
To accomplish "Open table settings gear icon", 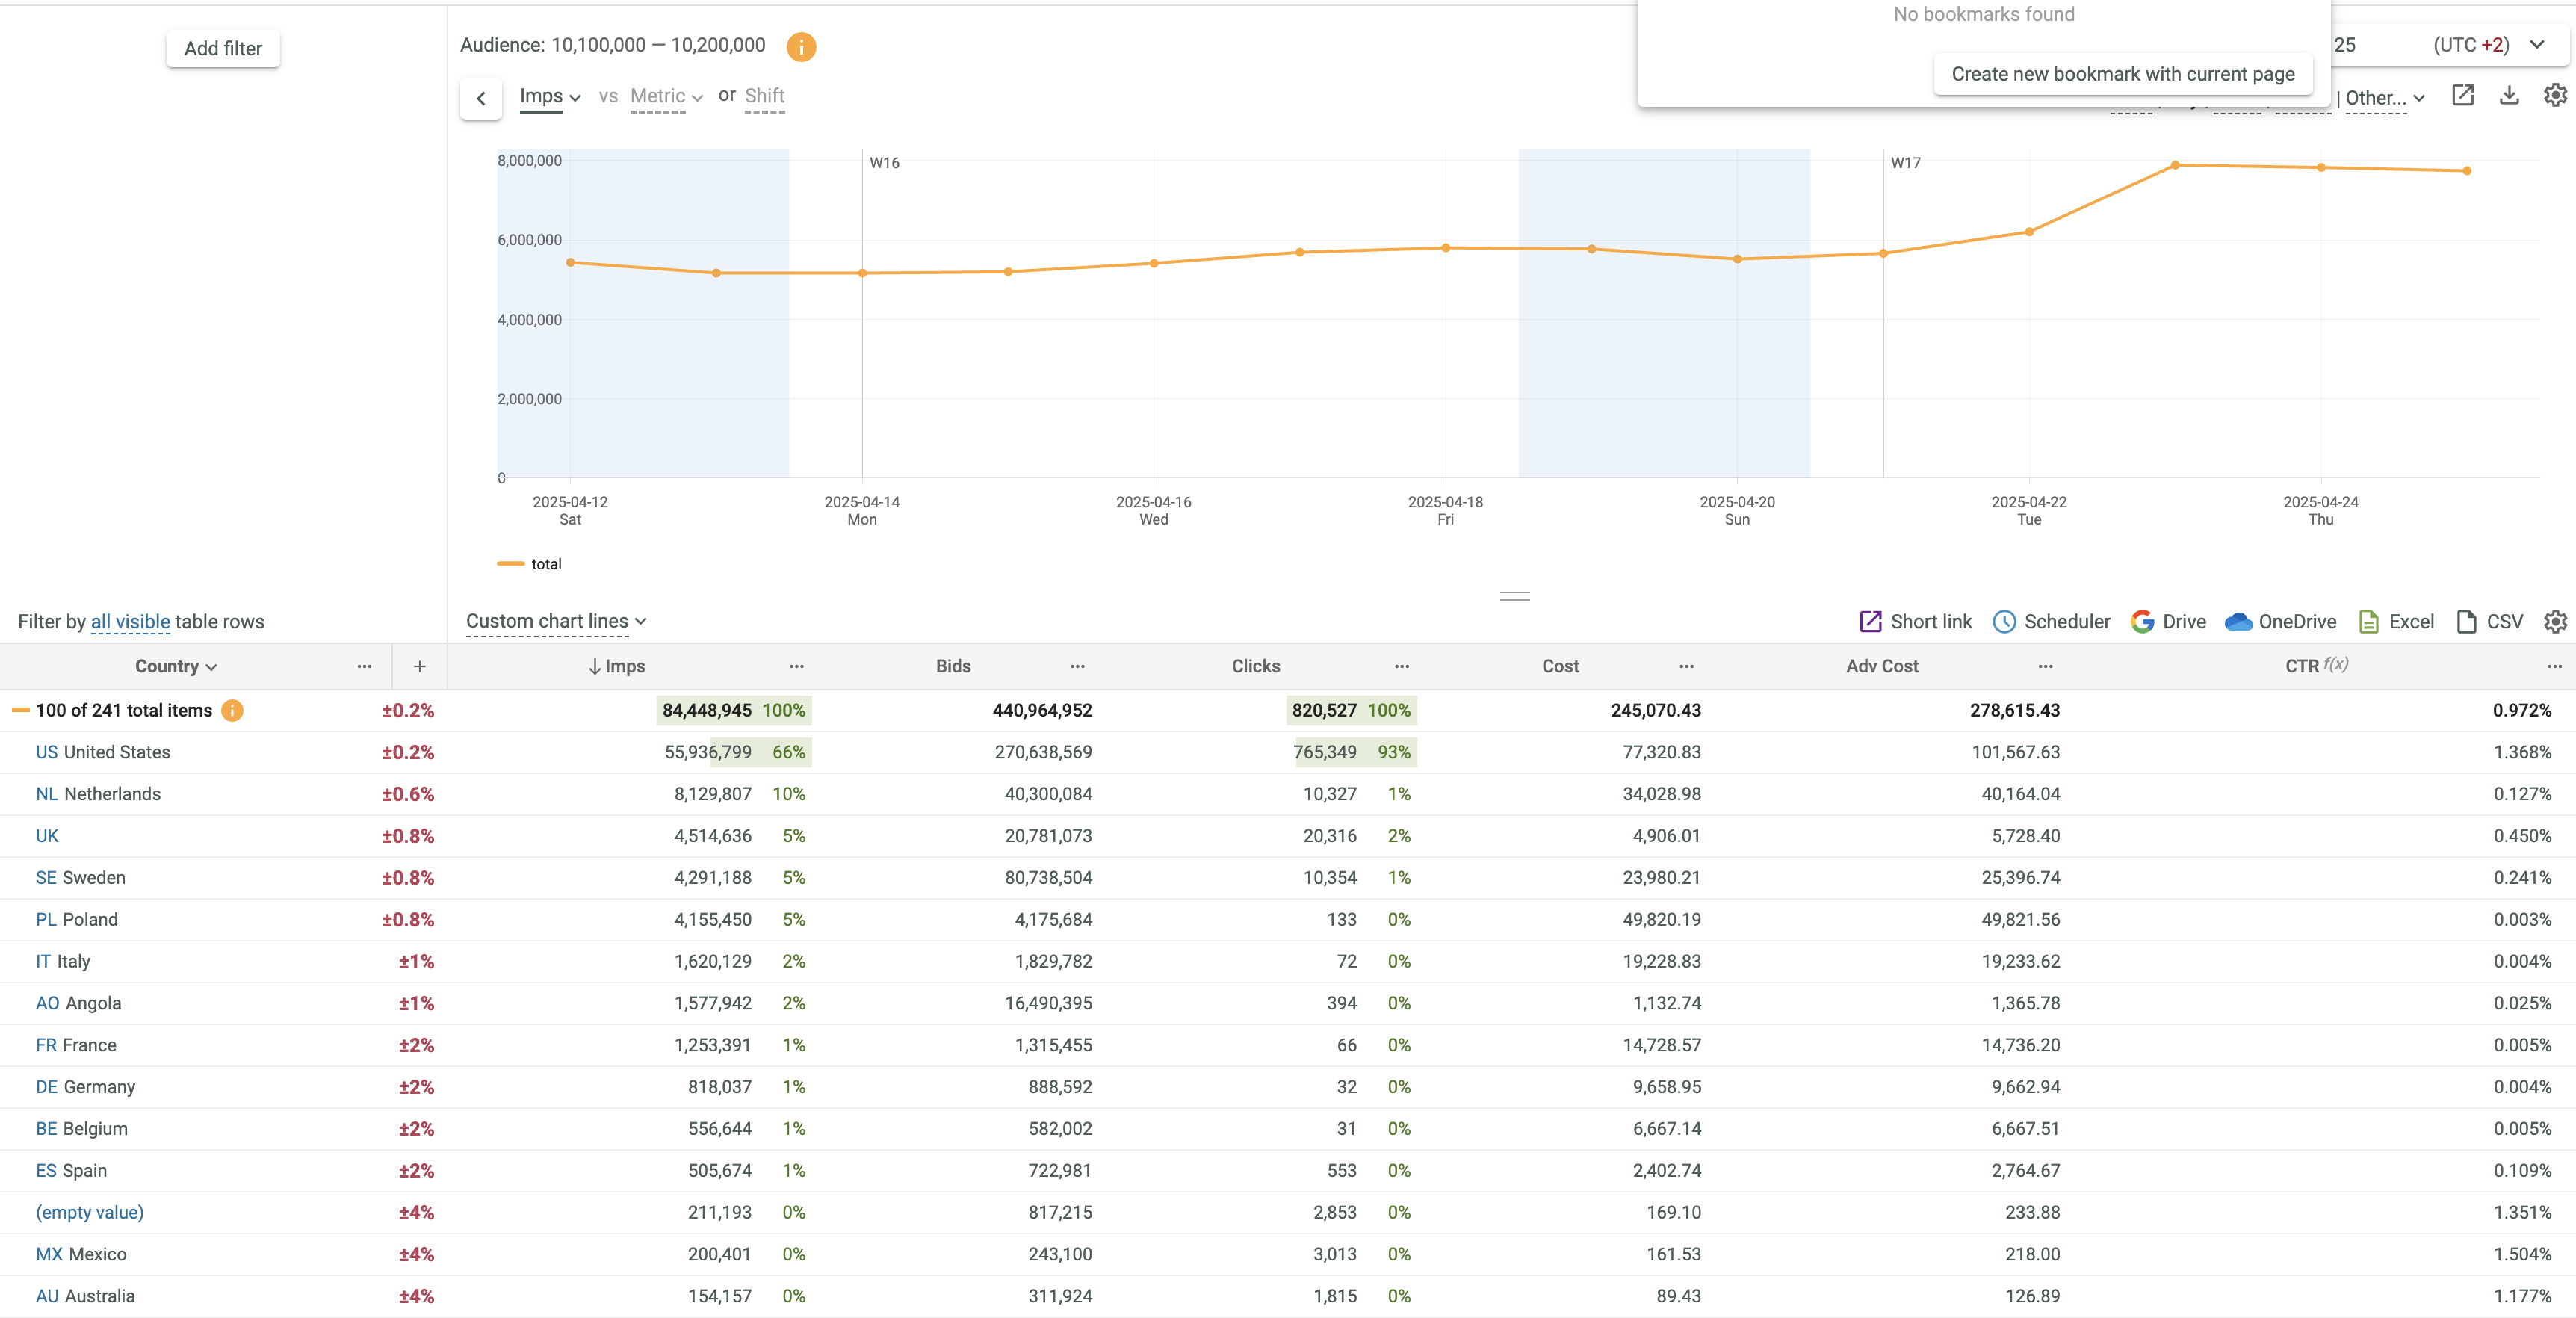I will click(x=2555, y=622).
